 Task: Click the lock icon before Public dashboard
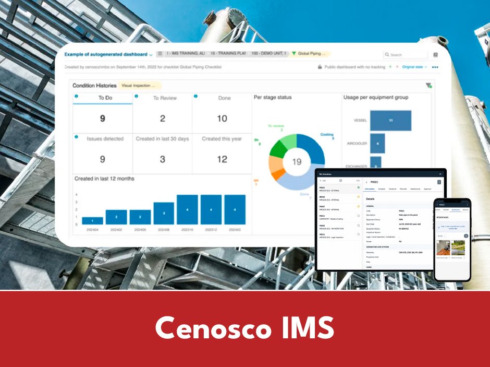[x=320, y=67]
